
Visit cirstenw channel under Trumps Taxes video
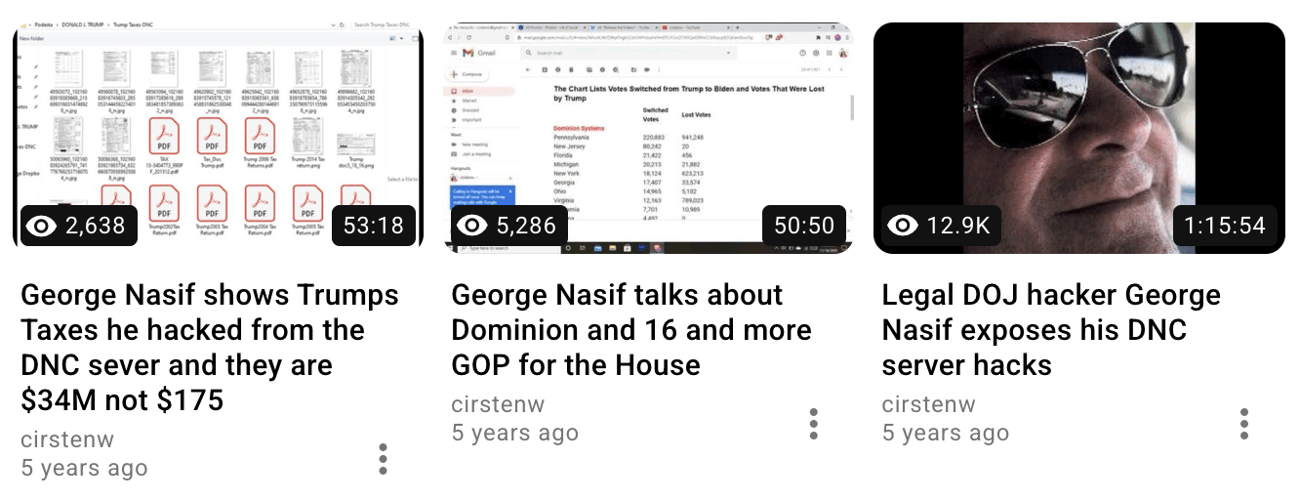pyautogui.click(x=67, y=439)
